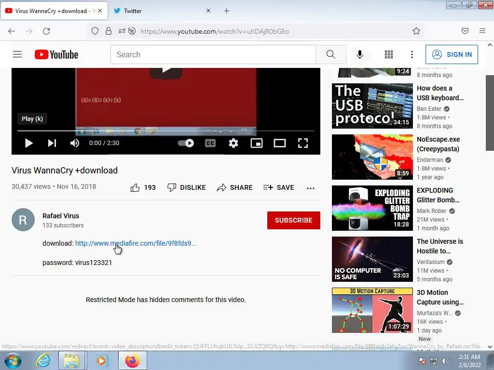This screenshot has width=494, height=370.
Task: Go to the YouTube home logo
Action: [x=56, y=54]
